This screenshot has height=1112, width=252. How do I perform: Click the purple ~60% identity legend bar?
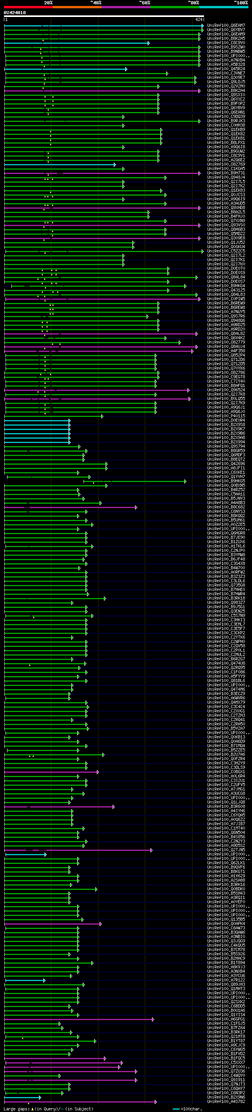click(126, 7)
